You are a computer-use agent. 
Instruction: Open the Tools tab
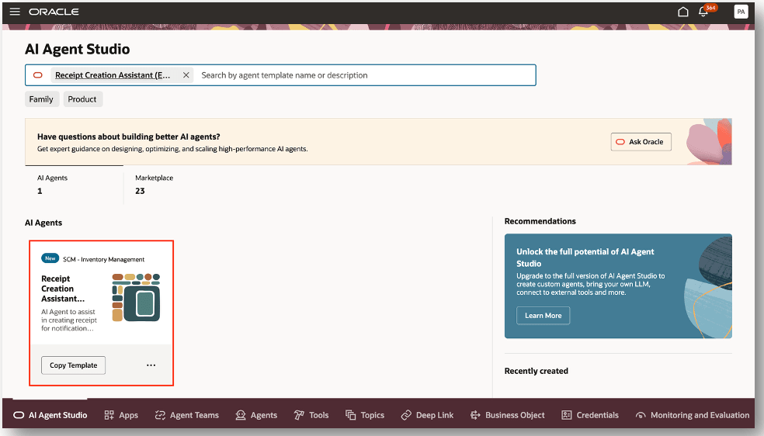click(x=311, y=415)
